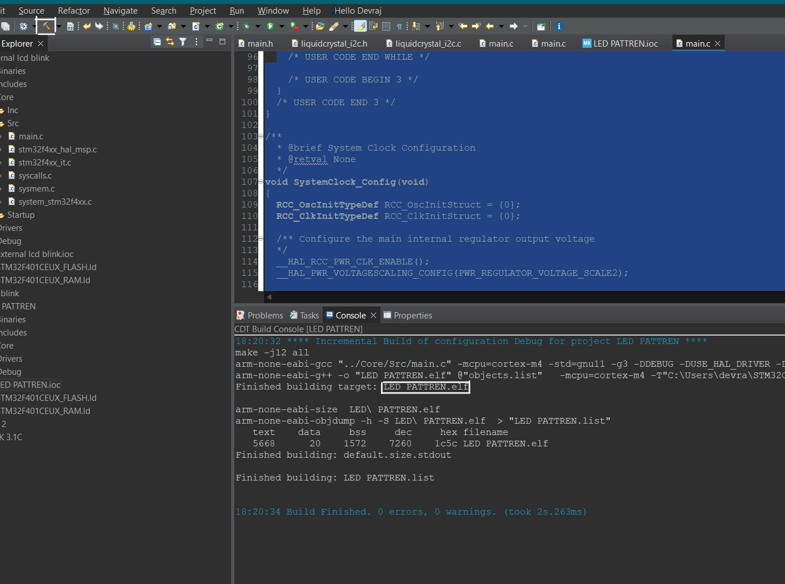This screenshot has height=584, width=785.
Task: Click the Save All icon in toolbar
Action: point(5,26)
